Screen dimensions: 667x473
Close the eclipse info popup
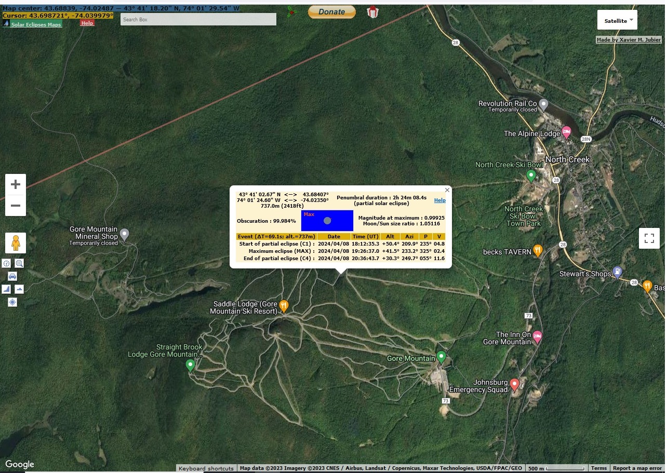pos(447,190)
